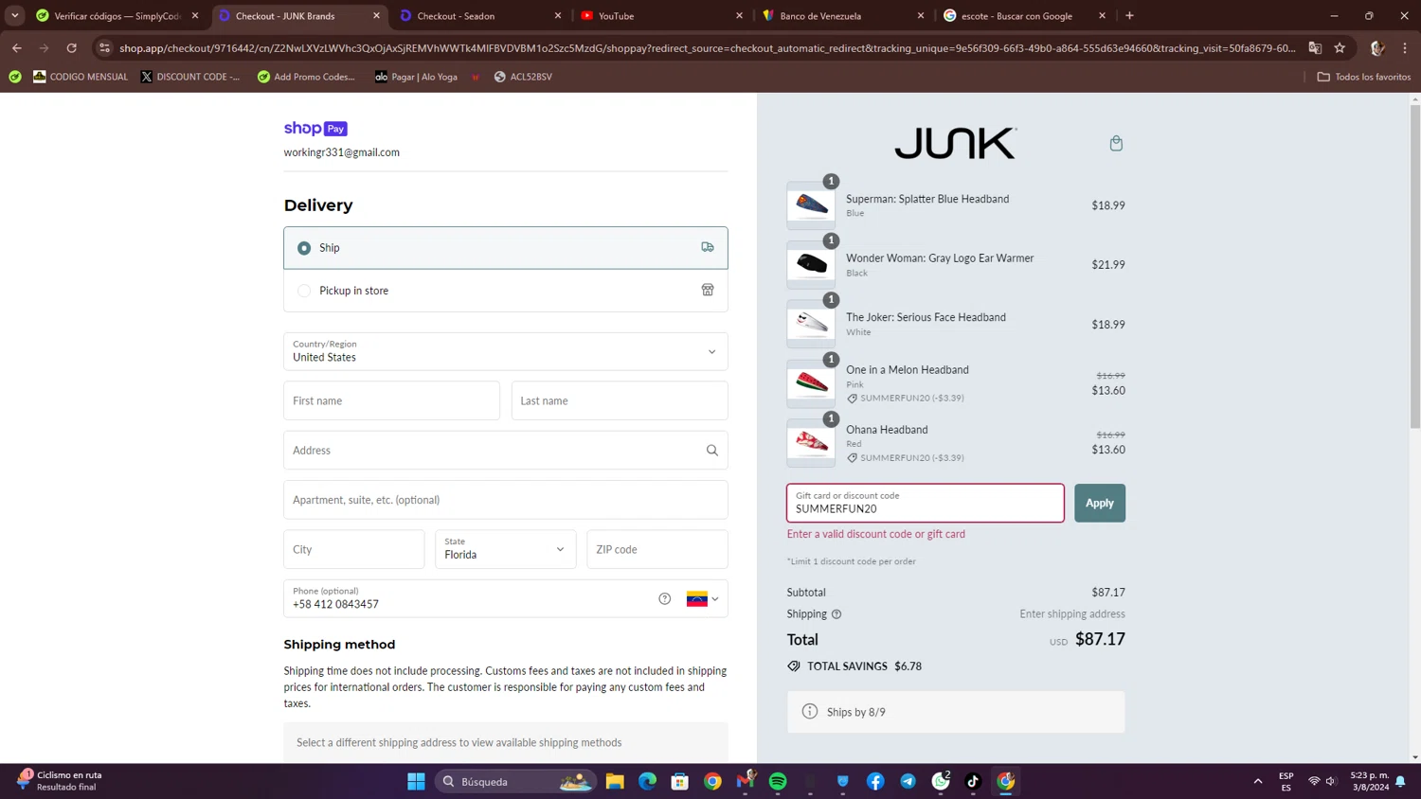The height and width of the screenshot is (799, 1421).
Task: Open Telegram from the taskbar
Action: click(908, 782)
